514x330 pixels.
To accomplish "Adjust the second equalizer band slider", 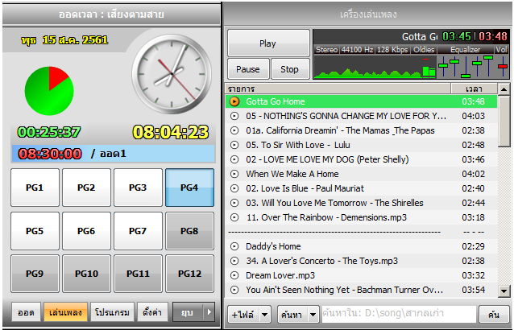I will coord(454,61).
